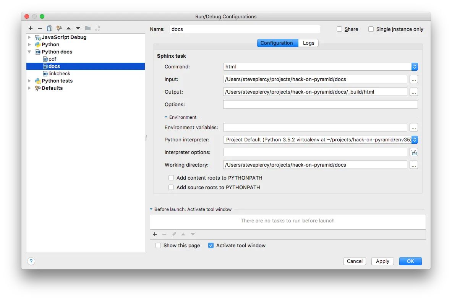Open the Python interpreter dropdown

[x=415, y=139]
